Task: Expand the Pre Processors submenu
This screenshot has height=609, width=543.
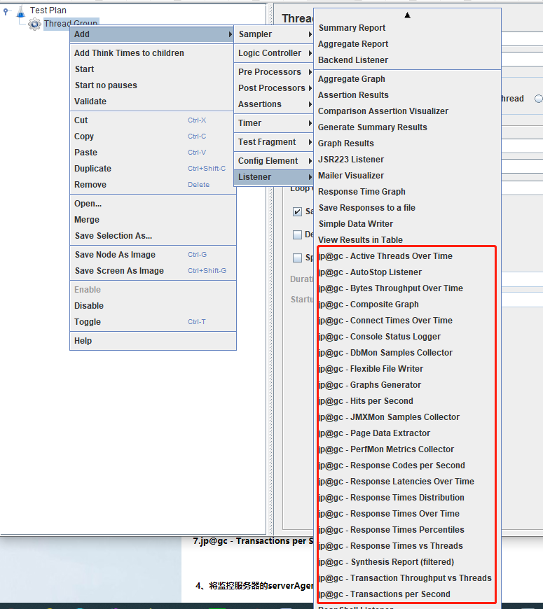Action: point(274,72)
